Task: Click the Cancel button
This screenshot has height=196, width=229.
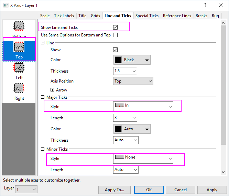Action: click(x=181, y=190)
